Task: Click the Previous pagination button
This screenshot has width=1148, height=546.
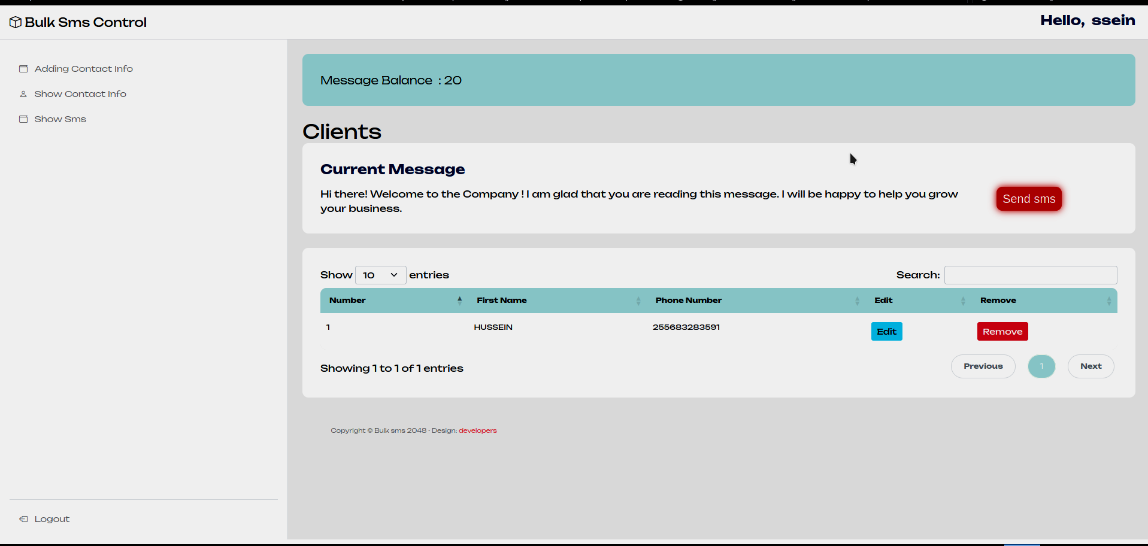Action: tap(983, 366)
